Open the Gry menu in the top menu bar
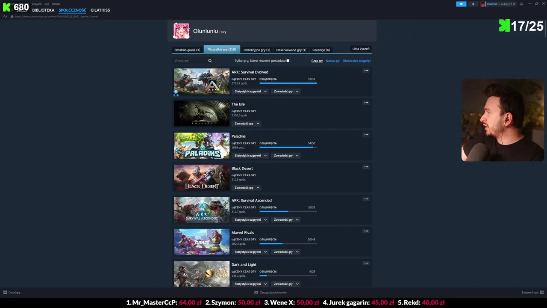 pos(47,4)
